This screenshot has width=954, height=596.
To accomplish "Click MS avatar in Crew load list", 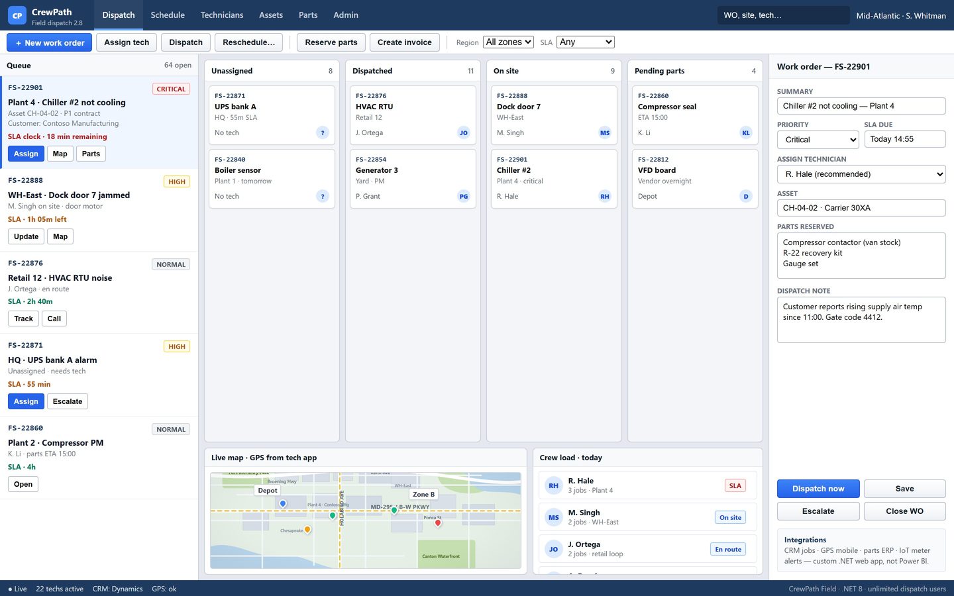I will pos(554,517).
